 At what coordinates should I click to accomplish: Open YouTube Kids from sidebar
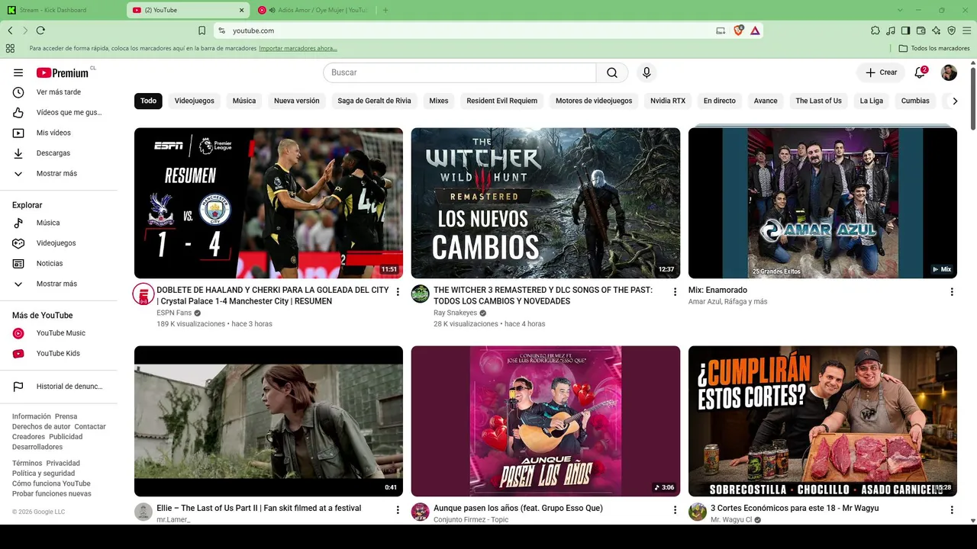point(60,354)
